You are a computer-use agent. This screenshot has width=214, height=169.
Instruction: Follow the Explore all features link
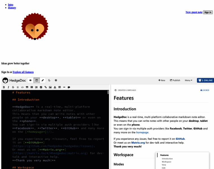tap(23, 72)
